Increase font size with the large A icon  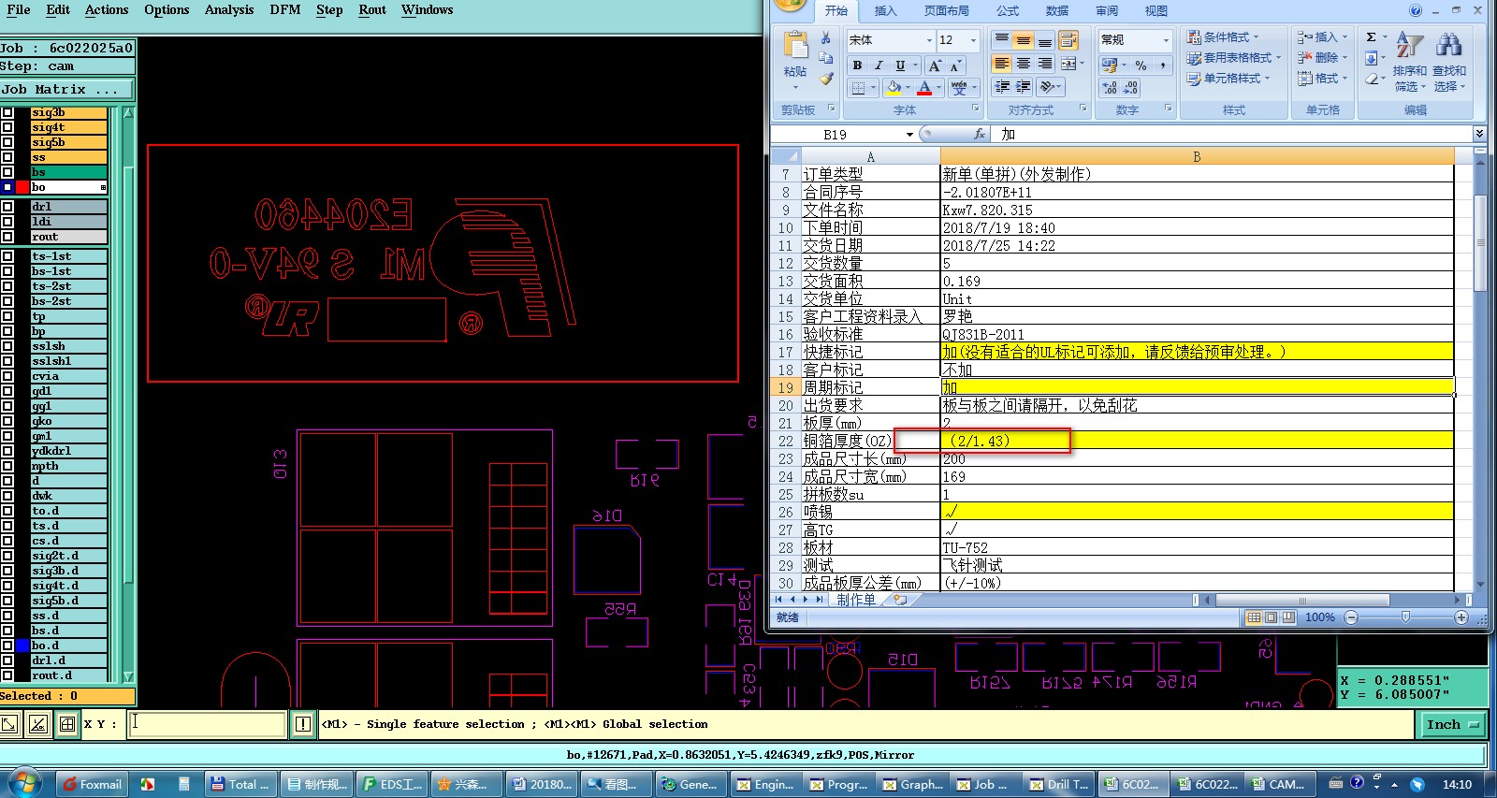click(935, 65)
